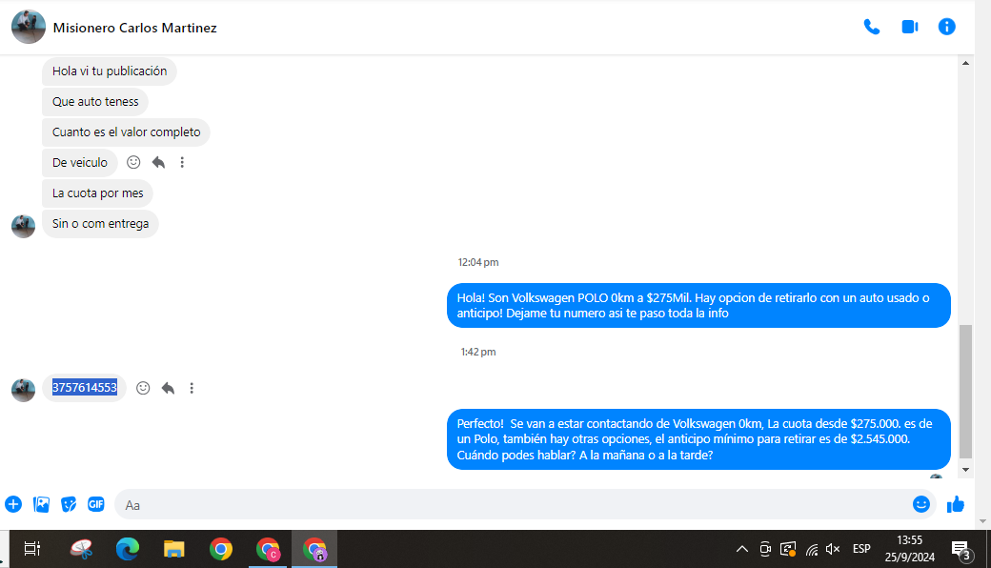Open more options for "De veiculo" message
This screenshot has height=568, width=991.
coord(182,163)
